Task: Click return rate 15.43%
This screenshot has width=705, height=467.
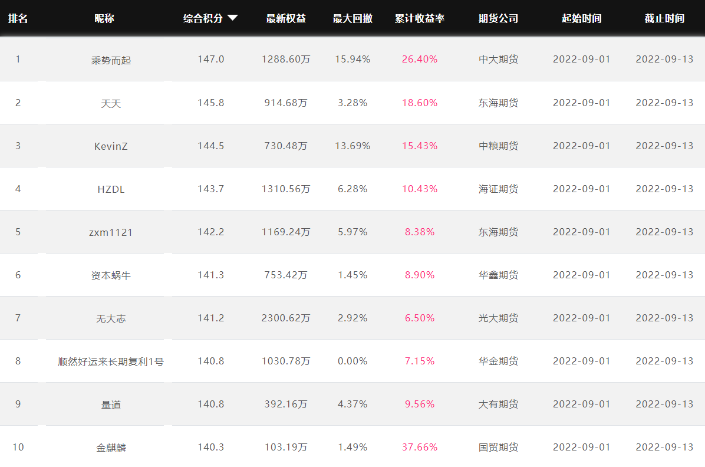Action: (x=420, y=146)
